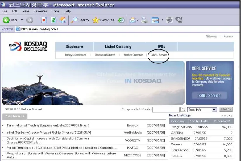
Task: Click the green Back arrow icon
Action: click(x=6, y=20)
